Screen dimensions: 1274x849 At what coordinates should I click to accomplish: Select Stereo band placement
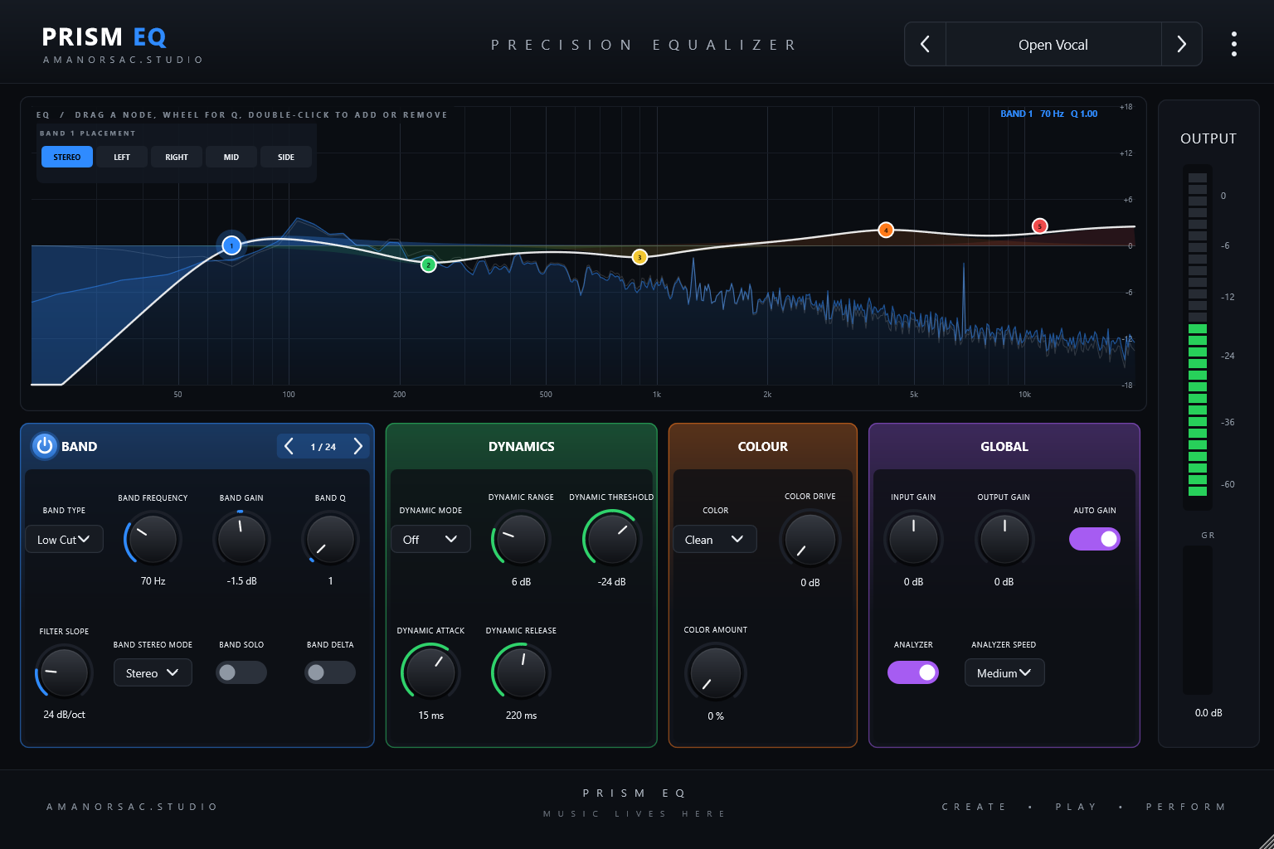(x=67, y=157)
